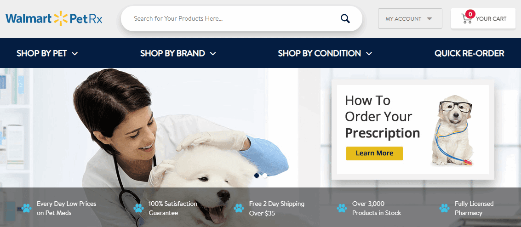Click paw icon beside Every Day Low Prices
Image resolution: width=521 pixels, height=227 pixels.
(26, 208)
